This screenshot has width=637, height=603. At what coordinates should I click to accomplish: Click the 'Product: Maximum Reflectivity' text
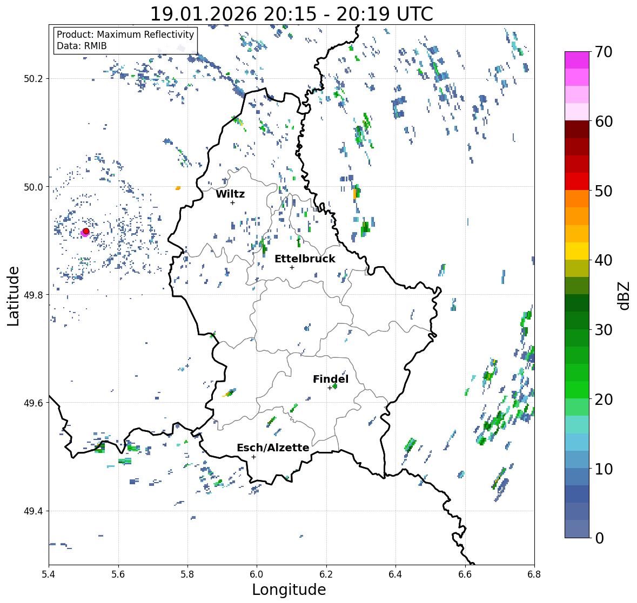125,35
